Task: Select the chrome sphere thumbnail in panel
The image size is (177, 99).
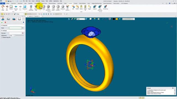Action: tap(19, 19)
